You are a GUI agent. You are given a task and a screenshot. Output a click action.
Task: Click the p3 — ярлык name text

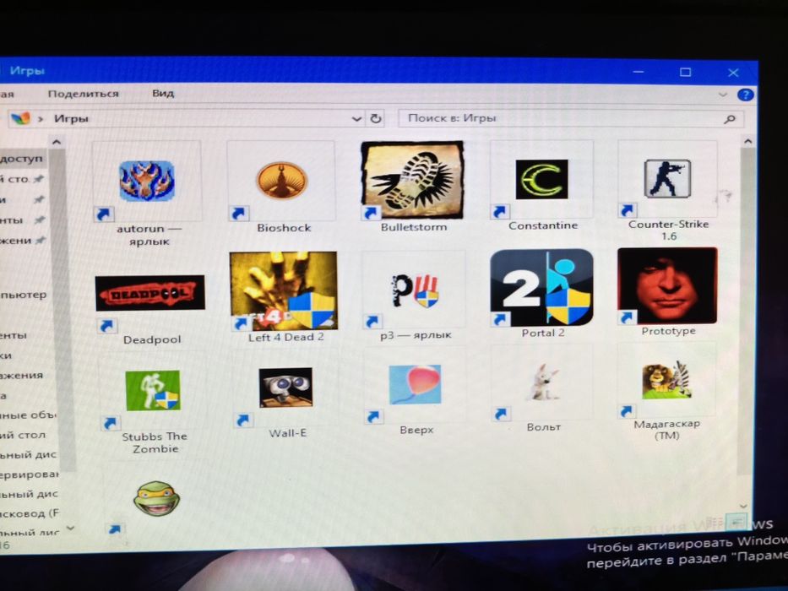click(x=416, y=334)
